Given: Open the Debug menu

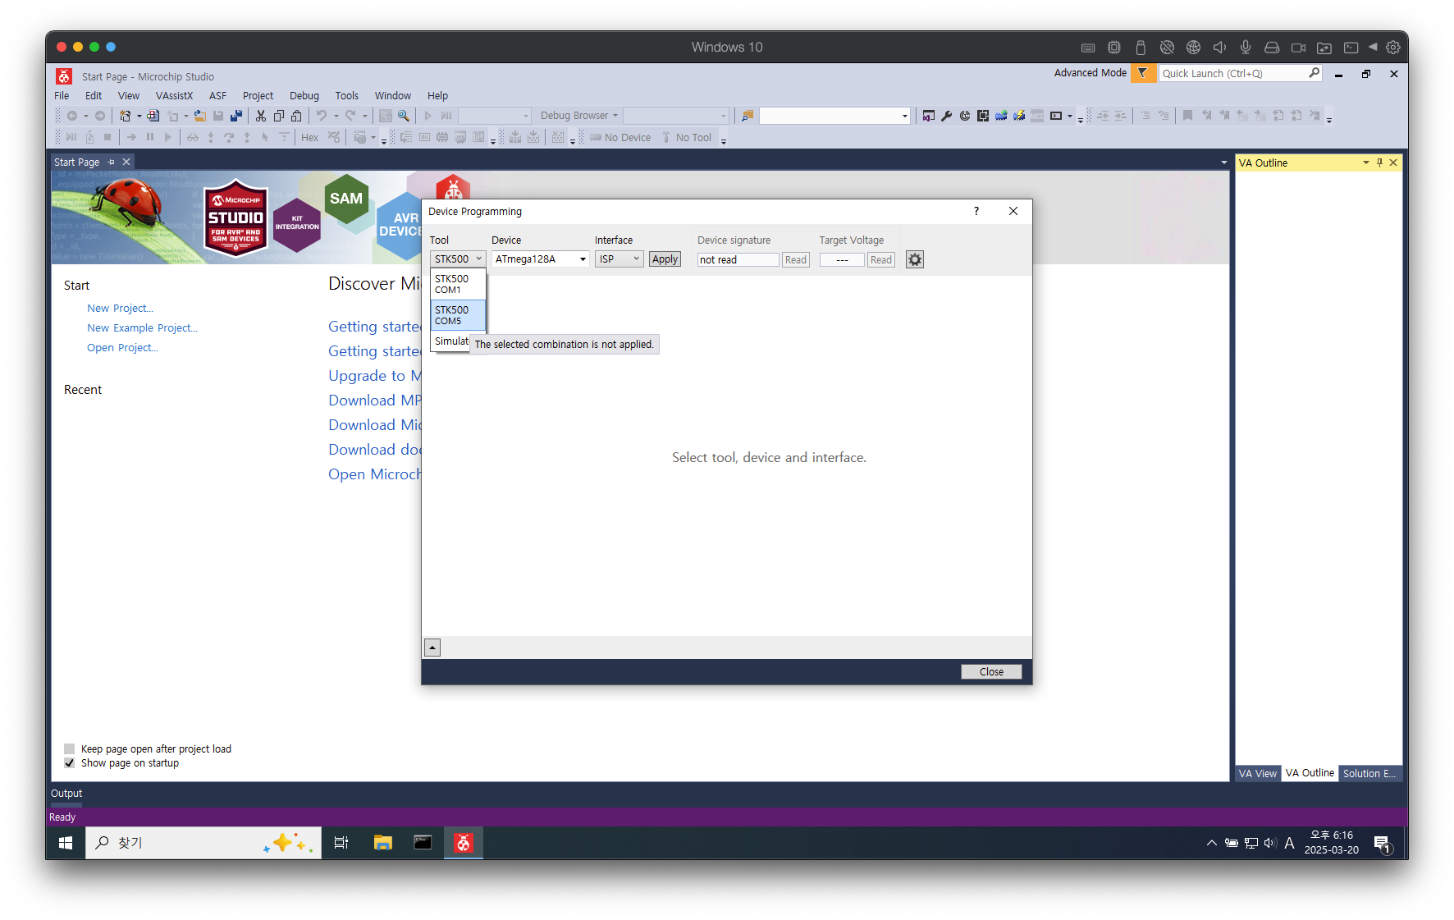Looking at the screenshot, I should point(304,95).
